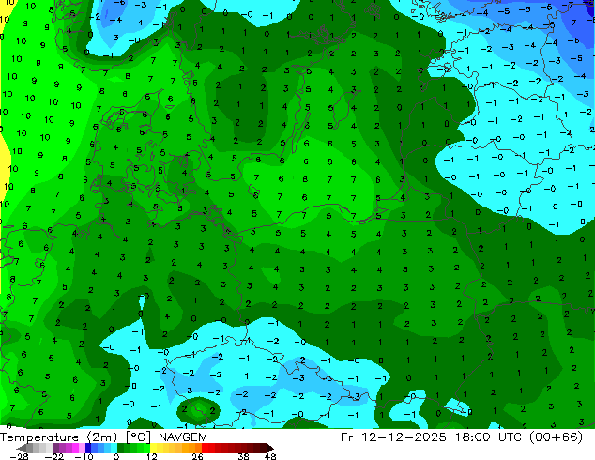Click the cyan legend swatch left of 0
This screenshot has width=595, height=460.
tap(114, 448)
